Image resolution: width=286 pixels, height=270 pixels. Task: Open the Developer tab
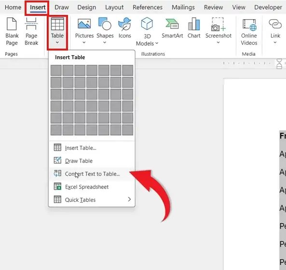(x=268, y=7)
